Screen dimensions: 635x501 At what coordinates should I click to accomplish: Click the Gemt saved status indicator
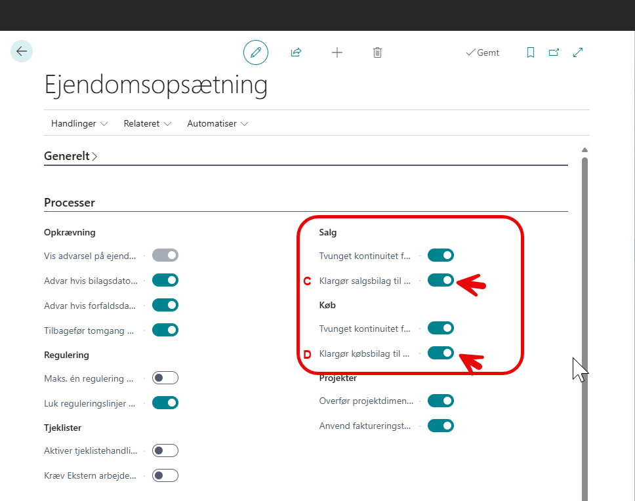[482, 52]
